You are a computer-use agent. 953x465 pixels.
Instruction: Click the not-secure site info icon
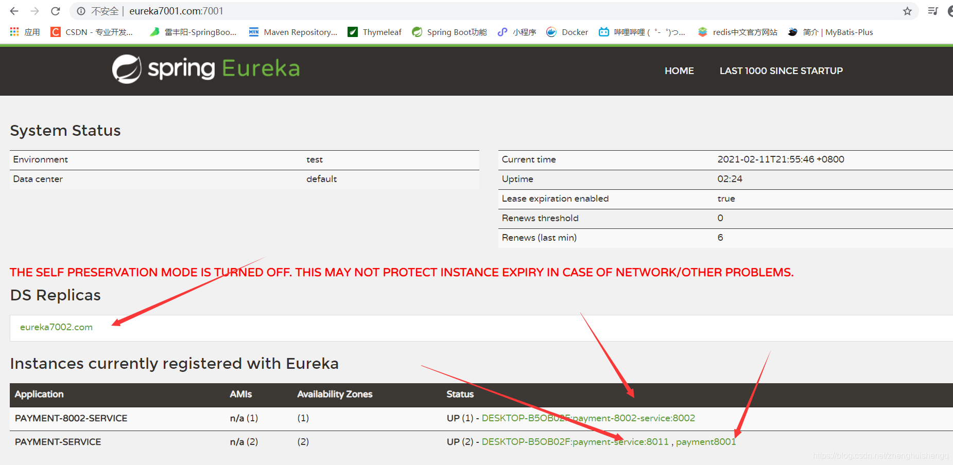81,11
